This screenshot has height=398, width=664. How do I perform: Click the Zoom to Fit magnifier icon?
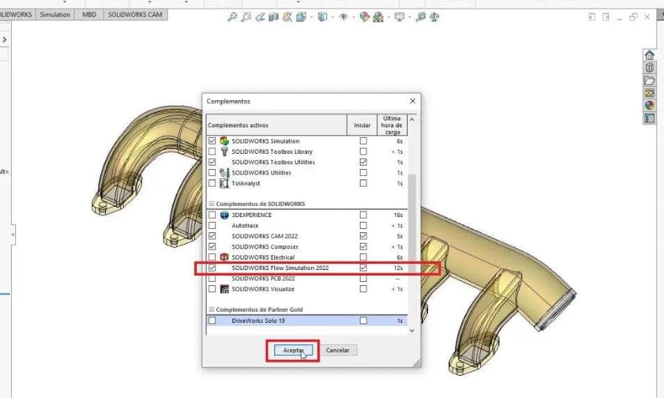pyautogui.click(x=232, y=17)
